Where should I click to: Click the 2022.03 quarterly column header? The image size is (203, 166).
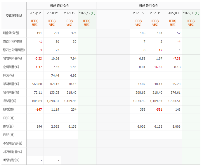[x=173, y=13]
